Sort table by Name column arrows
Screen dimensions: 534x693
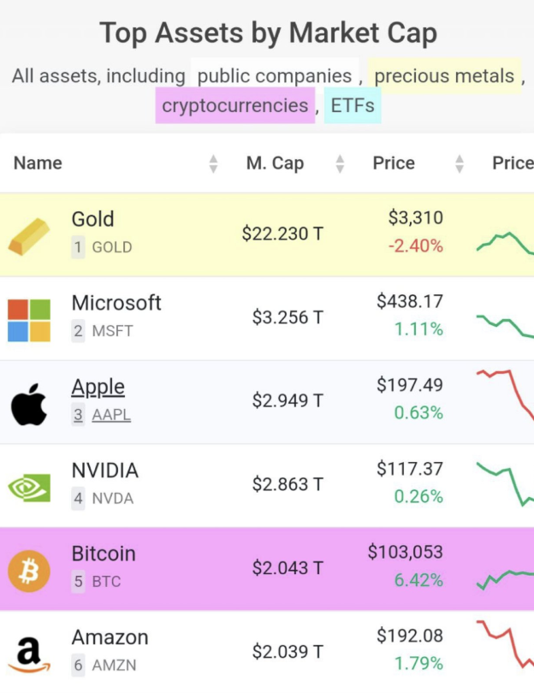click(x=213, y=163)
